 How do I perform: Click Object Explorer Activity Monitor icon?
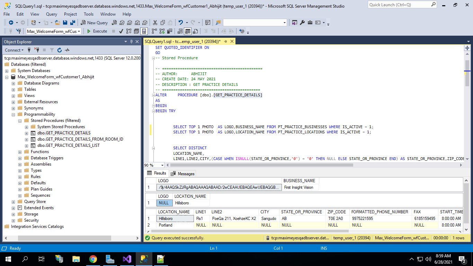pyautogui.click(x=67, y=50)
